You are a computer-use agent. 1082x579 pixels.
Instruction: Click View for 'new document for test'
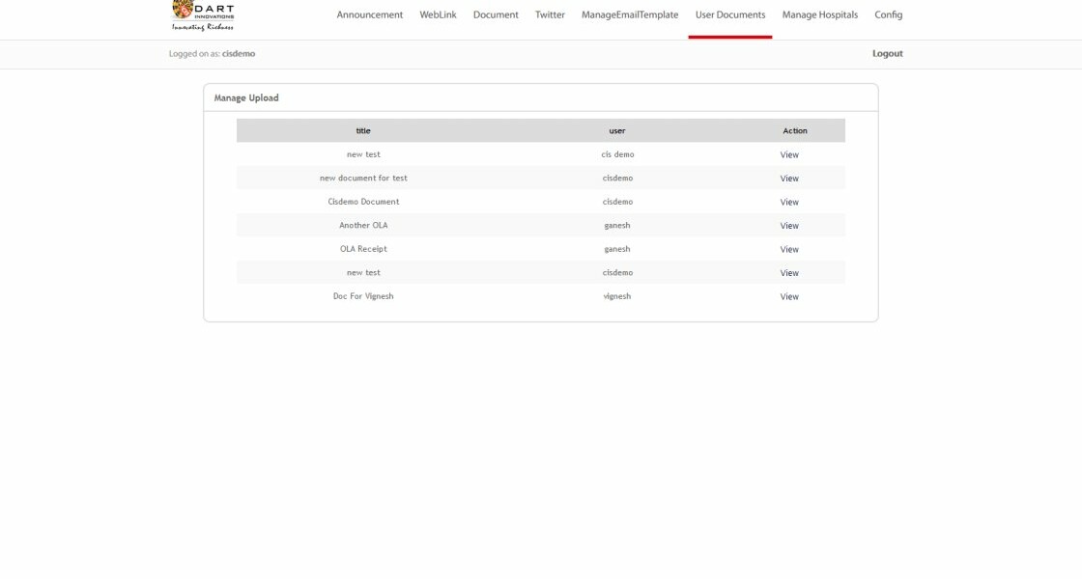coord(789,179)
